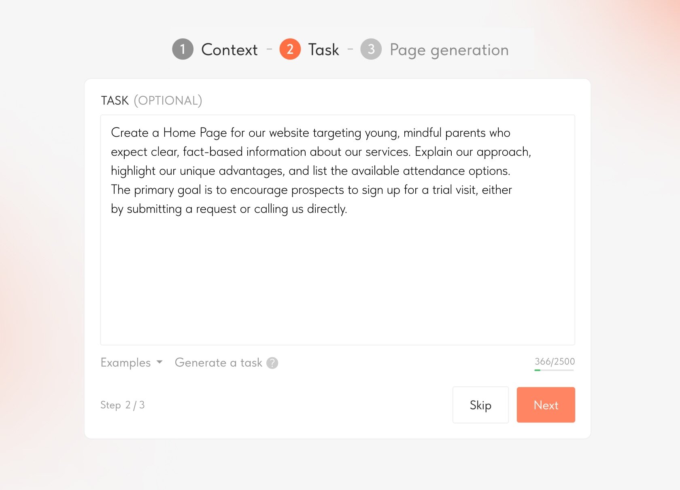
Task: Click the help question mark icon
Action: point(272,363)
